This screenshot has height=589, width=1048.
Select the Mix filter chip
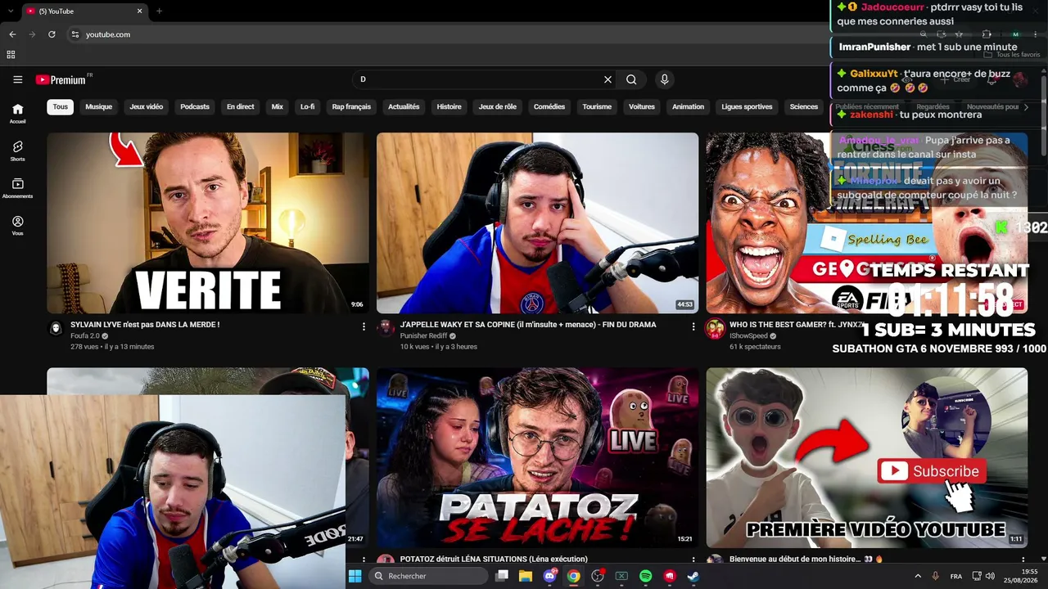[278, 106]
